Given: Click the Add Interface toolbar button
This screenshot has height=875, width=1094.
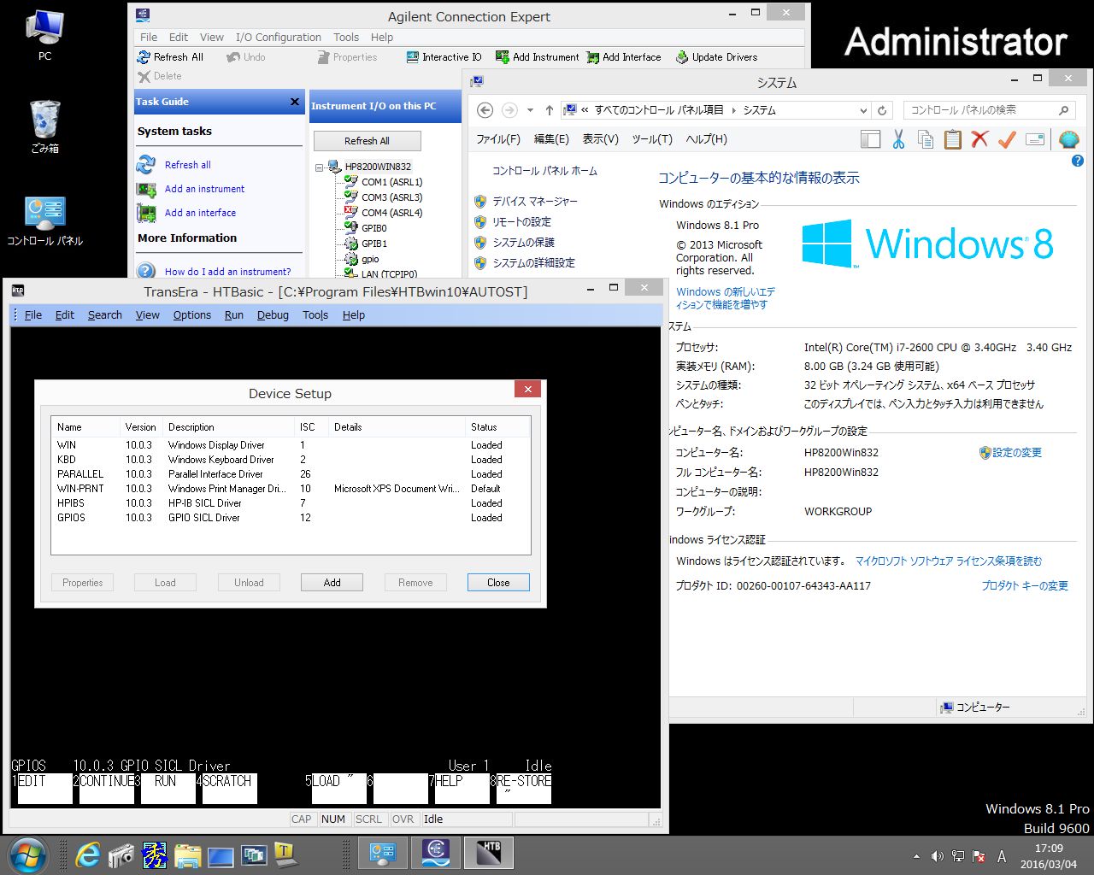Looking at the screenshot, I should [x=624, y=57].
